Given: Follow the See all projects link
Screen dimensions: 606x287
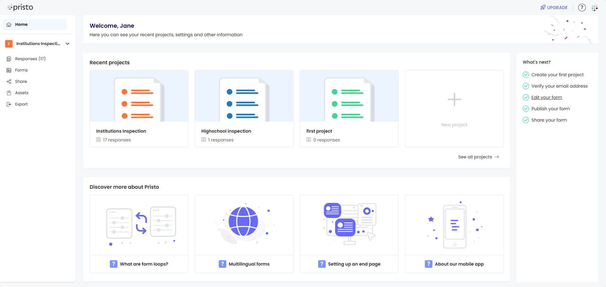Looking at the screenshot, I should click(478, 157).
